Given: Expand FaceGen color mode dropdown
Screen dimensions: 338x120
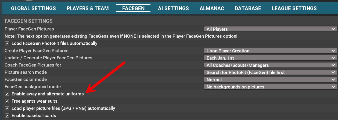Looking at the screenshot, I should click(270, 80).
